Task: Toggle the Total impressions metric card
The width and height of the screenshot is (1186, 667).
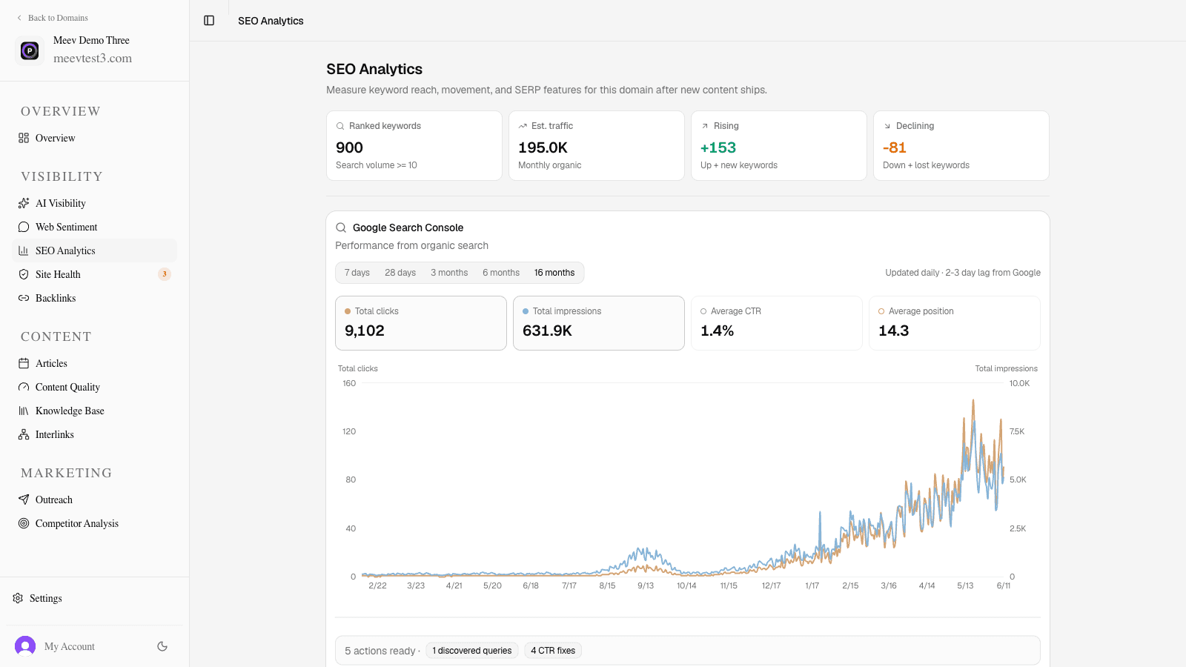Action: 599,323
